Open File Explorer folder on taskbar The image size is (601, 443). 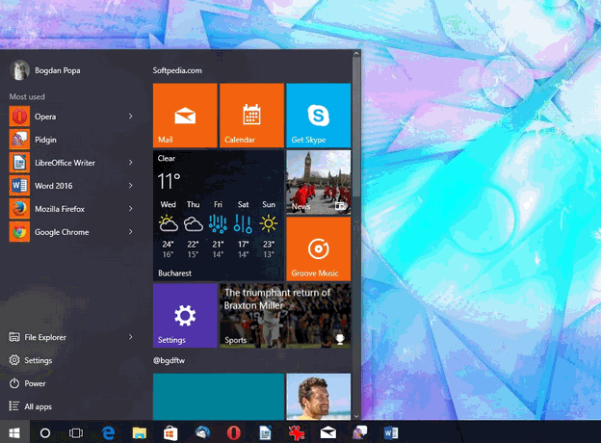pyautogui.click(x=140, y=433)
